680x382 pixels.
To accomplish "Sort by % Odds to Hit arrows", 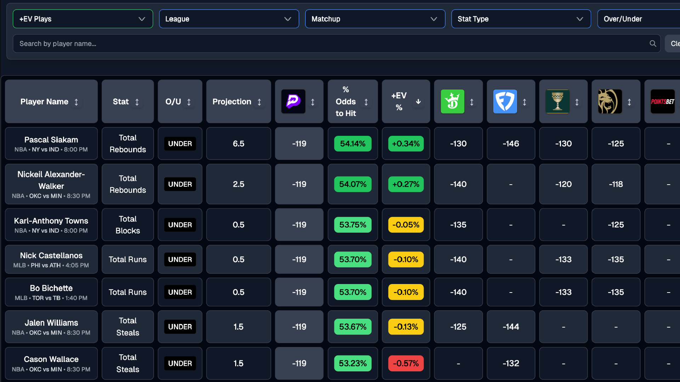I will tap(366, 102).
